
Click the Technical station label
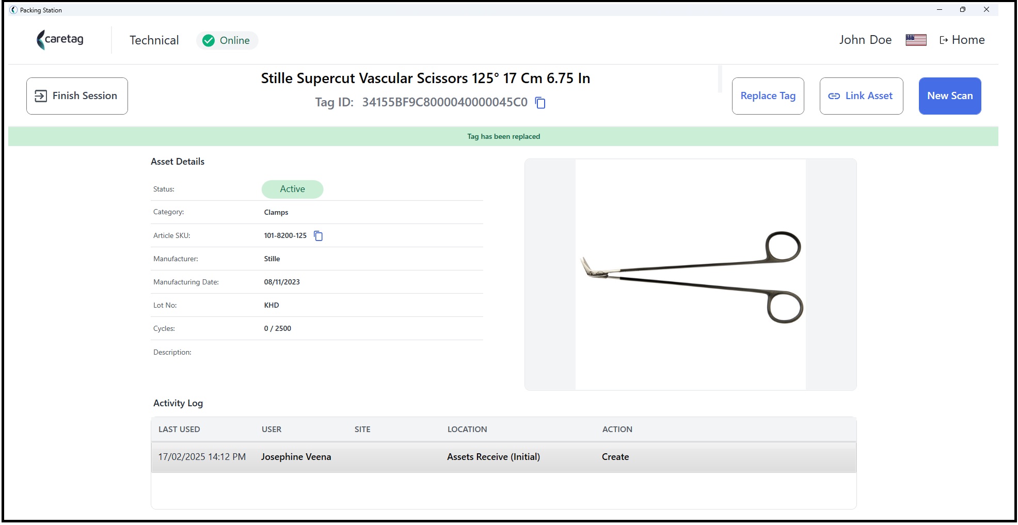(154, 40)
